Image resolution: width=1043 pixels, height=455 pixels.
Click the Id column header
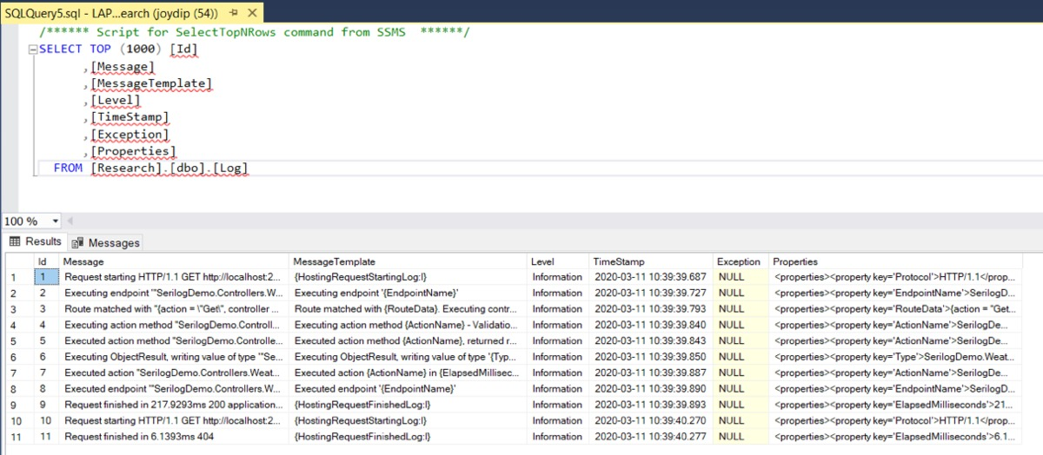point(46,261)
